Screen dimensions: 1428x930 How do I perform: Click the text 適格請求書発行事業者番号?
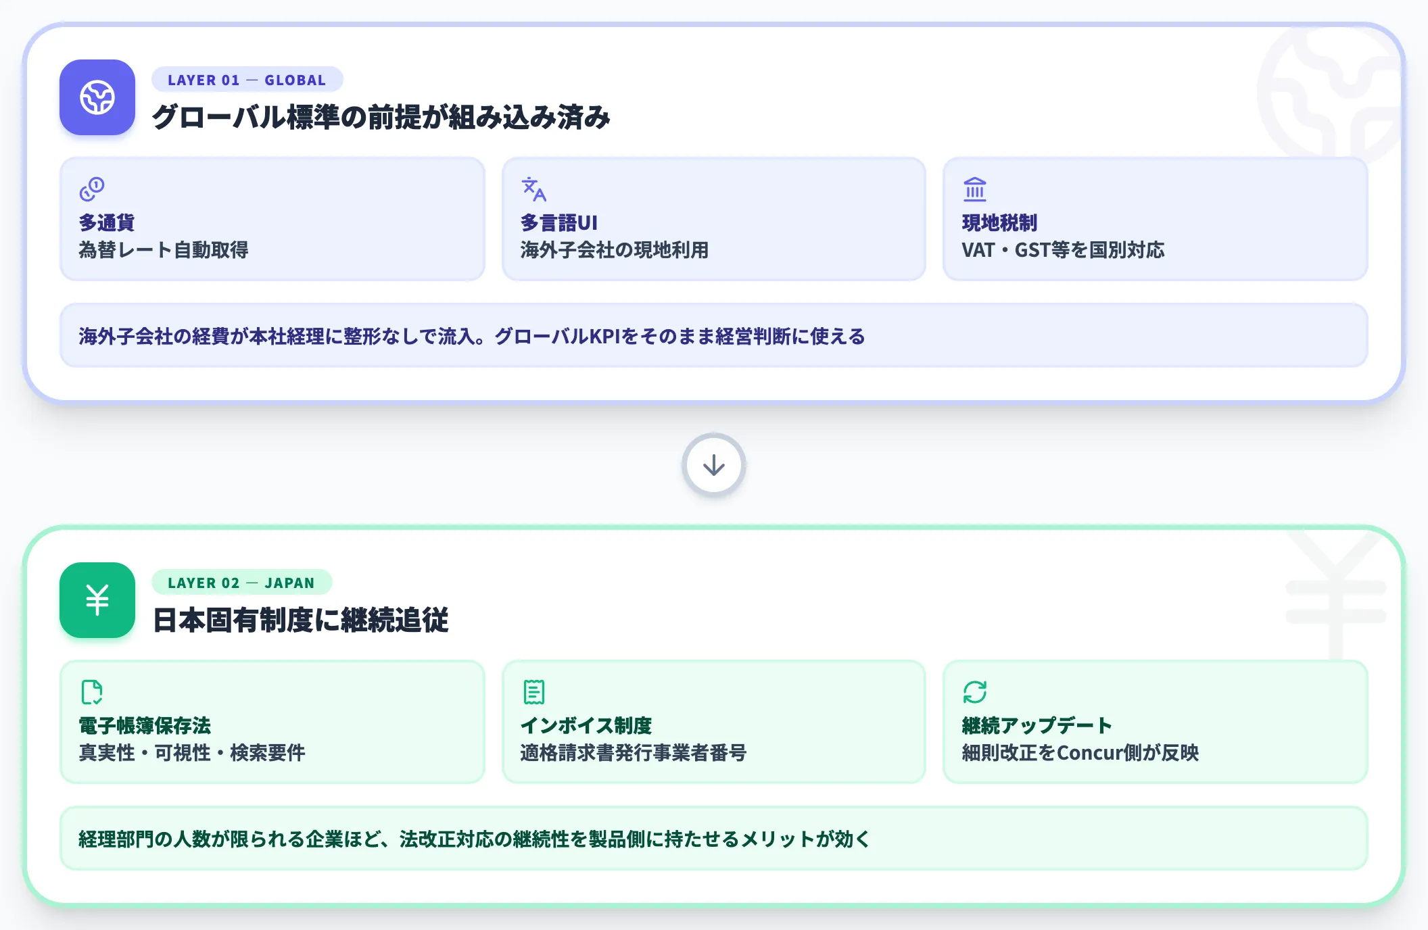click(634, 753)
